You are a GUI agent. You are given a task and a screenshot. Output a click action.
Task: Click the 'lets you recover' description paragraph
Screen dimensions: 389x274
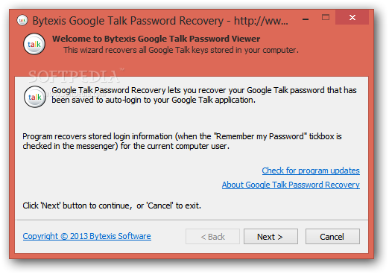tap(204, 95)
